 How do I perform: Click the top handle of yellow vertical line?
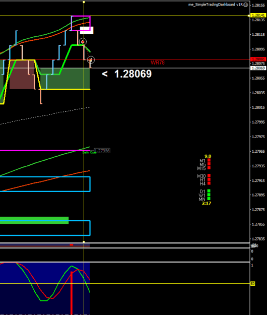click(84, 2)
